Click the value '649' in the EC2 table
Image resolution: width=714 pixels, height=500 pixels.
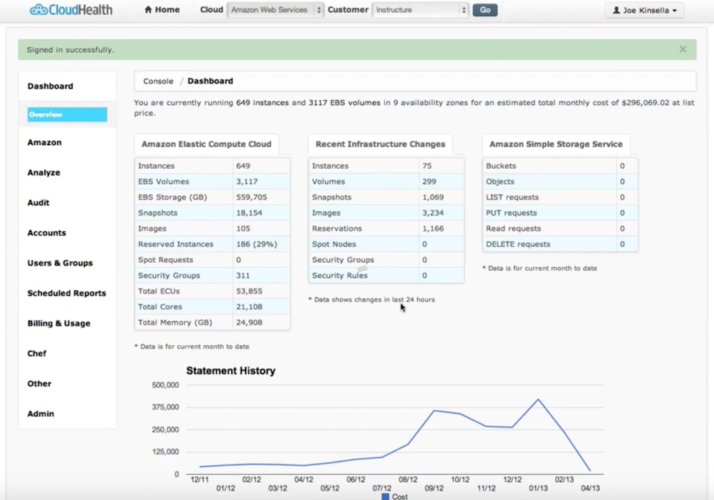243,166
